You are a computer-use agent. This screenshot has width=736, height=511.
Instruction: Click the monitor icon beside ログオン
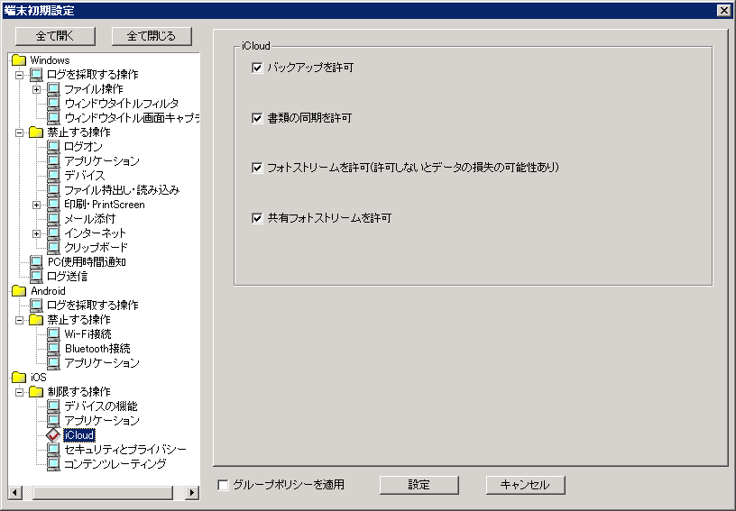tap(53, 147)
